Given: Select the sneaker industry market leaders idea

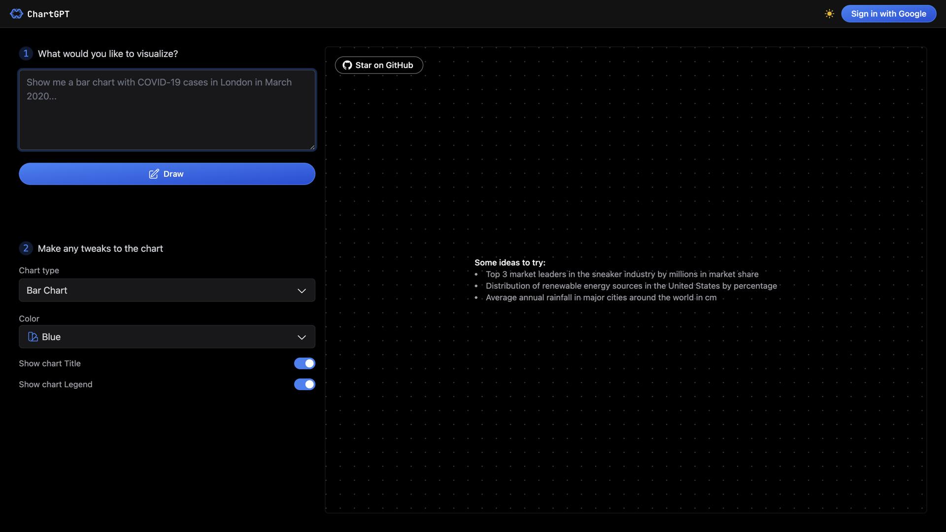Looking at the screenshot, I should point(622,274).
